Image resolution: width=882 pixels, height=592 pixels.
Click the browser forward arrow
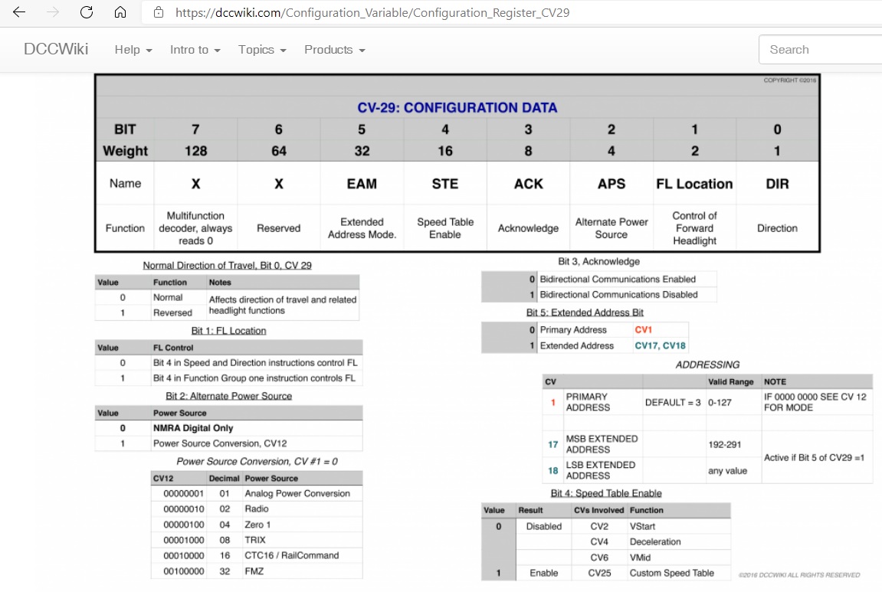tap(53, 12)
